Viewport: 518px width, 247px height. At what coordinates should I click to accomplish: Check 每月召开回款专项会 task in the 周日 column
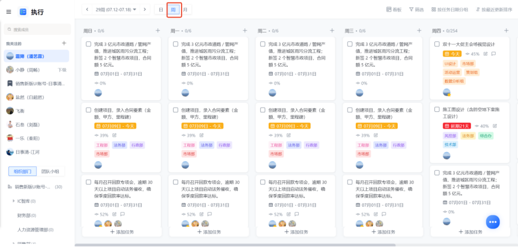point(88,182)
